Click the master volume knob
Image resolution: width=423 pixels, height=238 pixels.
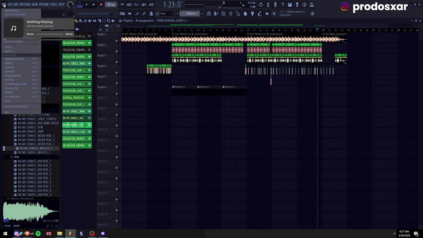pos(70,5)
